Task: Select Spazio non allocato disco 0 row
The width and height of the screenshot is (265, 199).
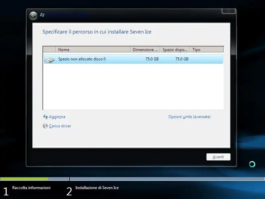Action: coord(133,59)
